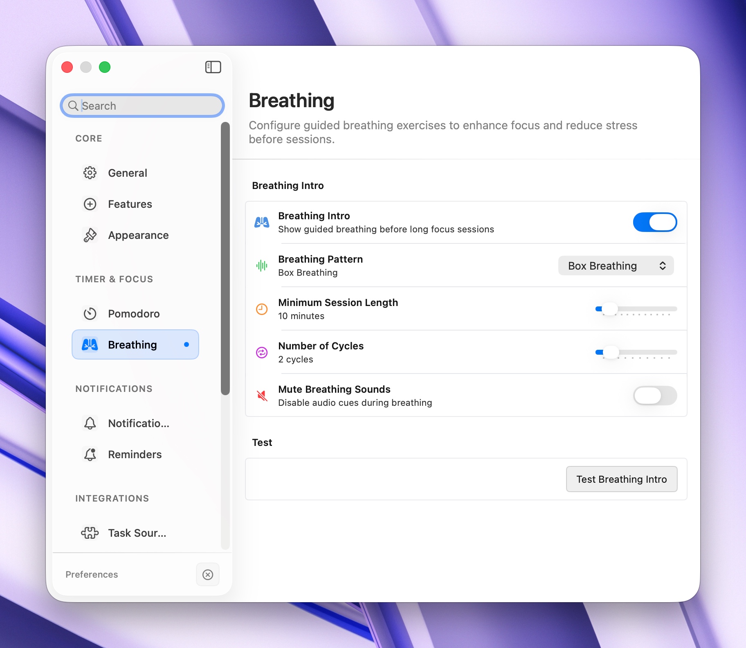Screen dimensions: 746x648
Task: Click the Pomodoro timer icon
Action: [90, 314]
